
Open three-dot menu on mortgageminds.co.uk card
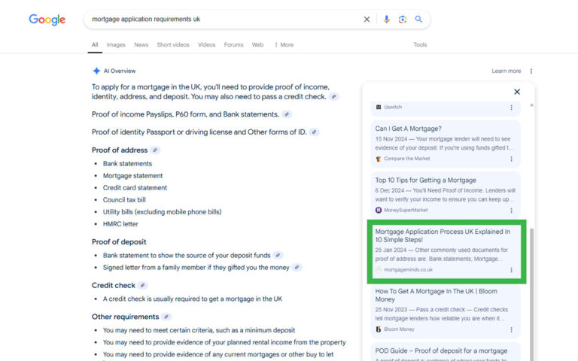pos(511,270)
